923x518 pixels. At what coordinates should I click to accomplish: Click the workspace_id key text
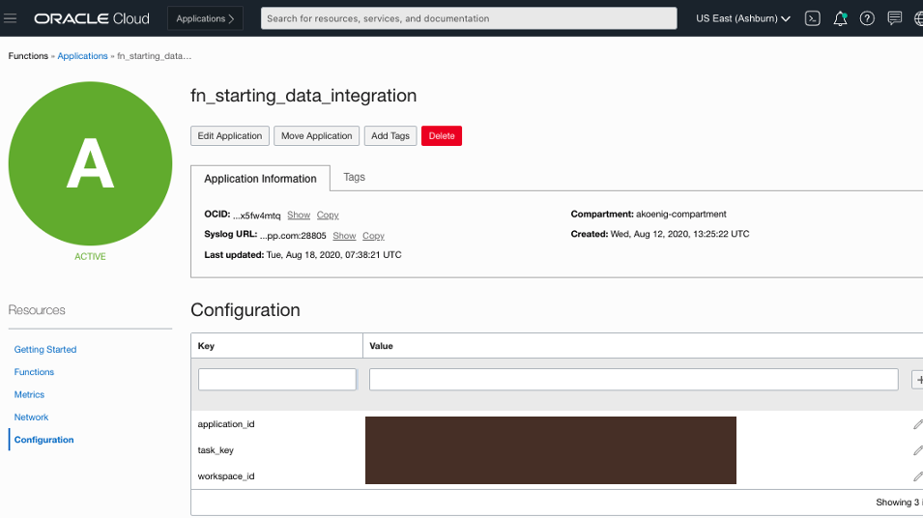226,476
